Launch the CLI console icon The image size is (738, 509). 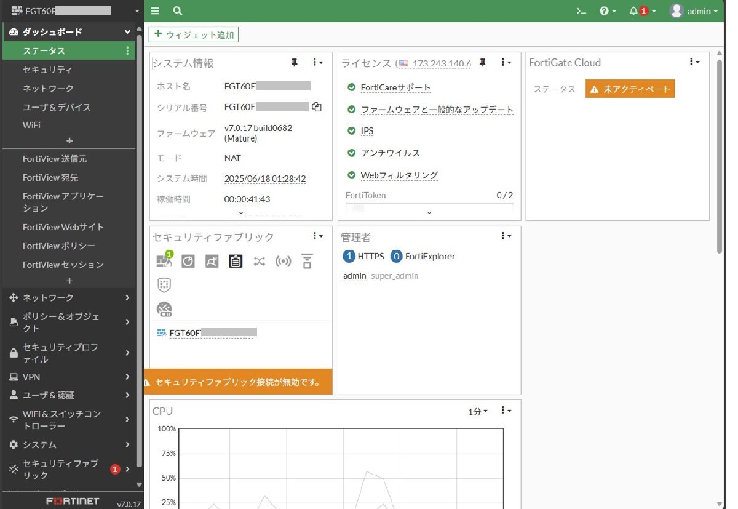581,11
